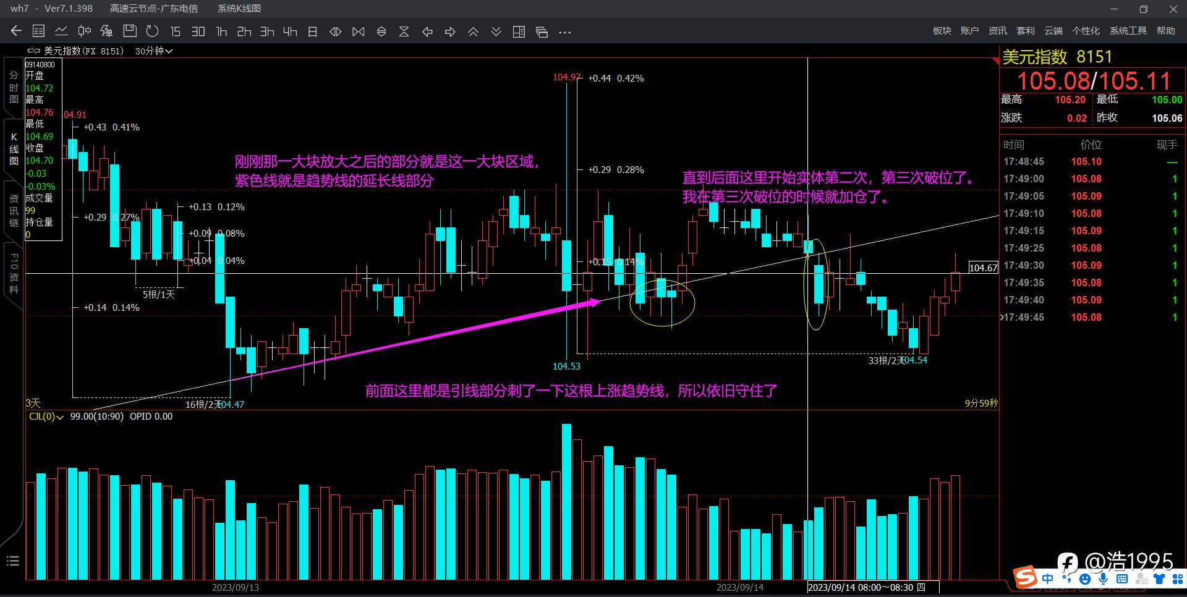This screenshot has width=1187, height=597.
Task: Go back with the left arrow toolbar icon
Action: (17, 31)
